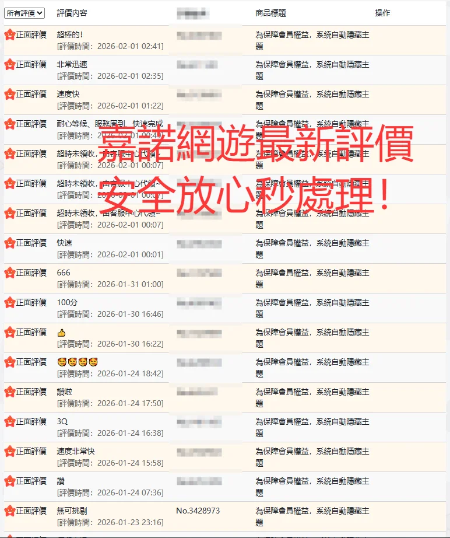Click the star icon beside 3Q review
Screen dimensions: 450x538
10,421
